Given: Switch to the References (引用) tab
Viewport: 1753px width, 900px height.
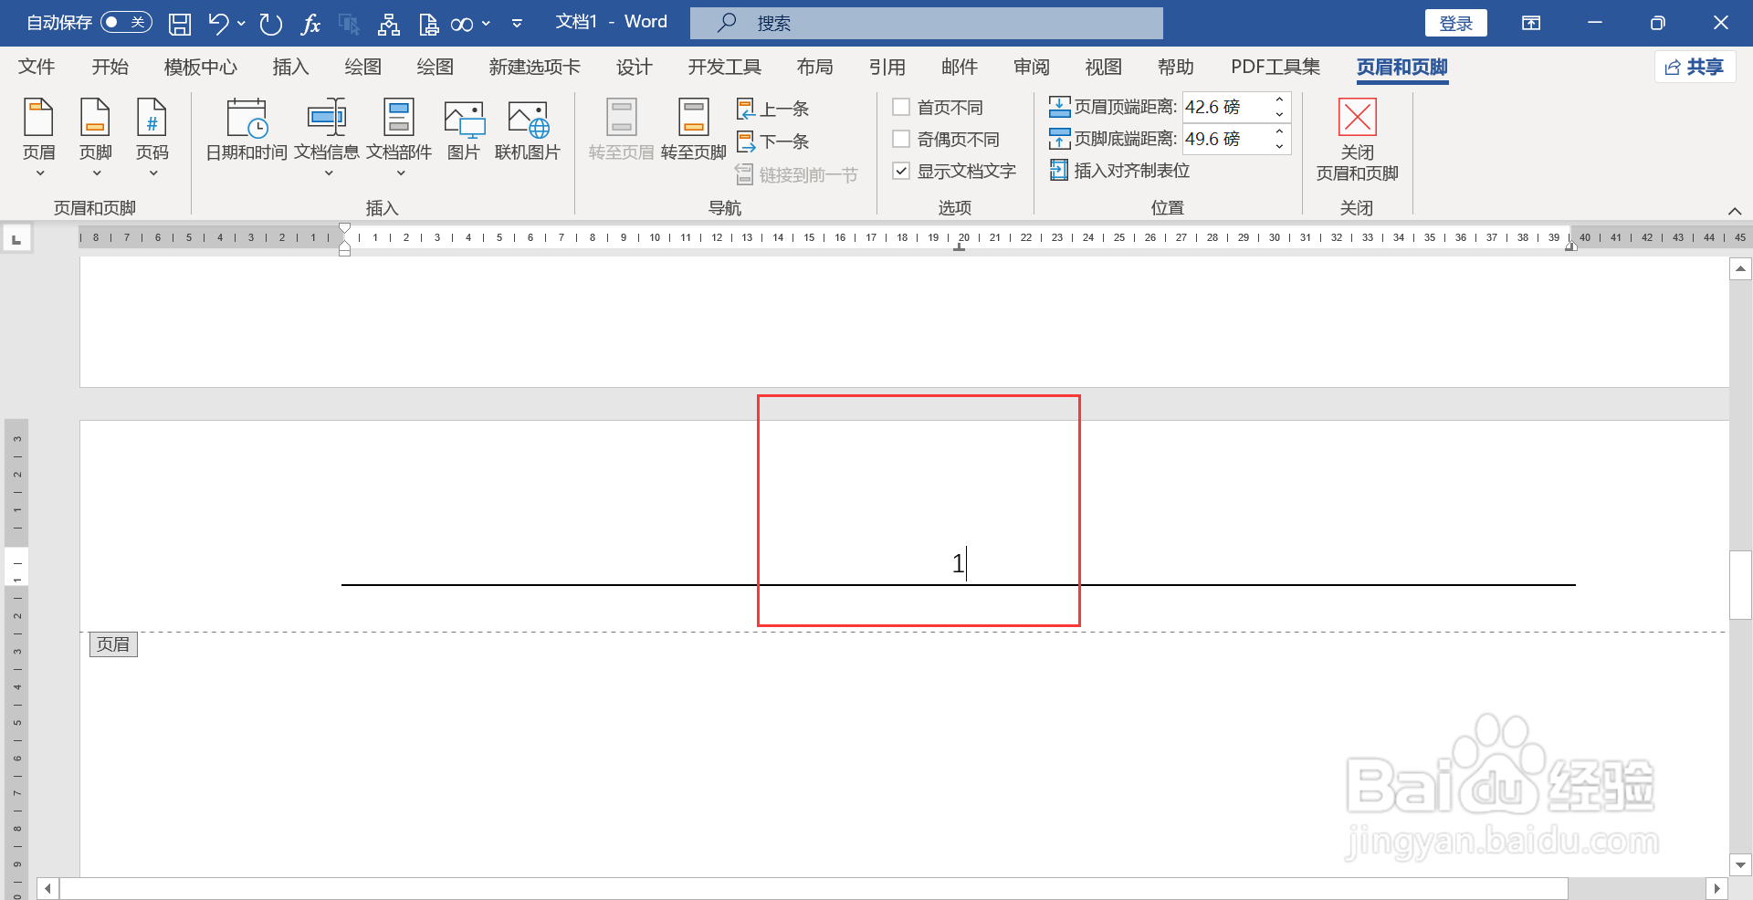Looking at the screenshot, I should tap(887, 67).
